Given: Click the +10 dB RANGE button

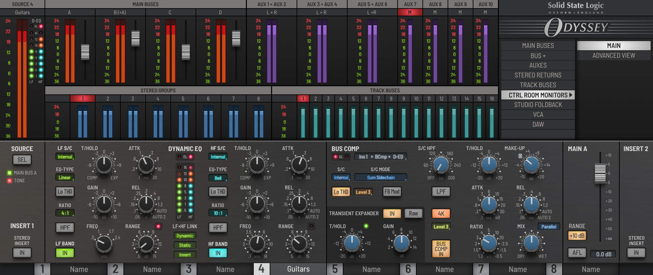Looking at the screenshot, I should (x=577, y=236).
